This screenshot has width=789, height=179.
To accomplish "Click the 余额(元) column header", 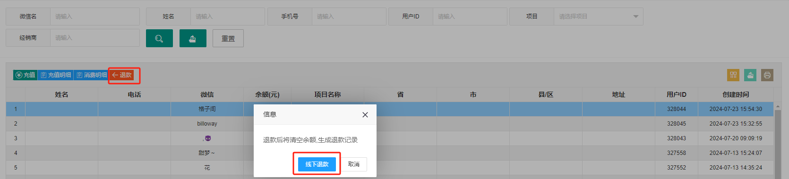I will tap(267, 94).
